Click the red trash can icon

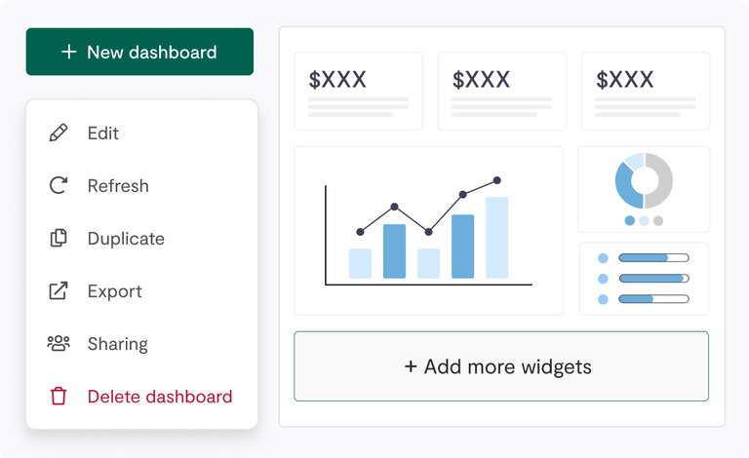pyautogui.click(x=59, y=397)
